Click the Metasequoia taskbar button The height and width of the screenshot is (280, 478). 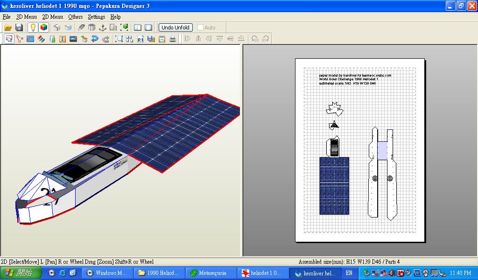click(x=210, y=273)
